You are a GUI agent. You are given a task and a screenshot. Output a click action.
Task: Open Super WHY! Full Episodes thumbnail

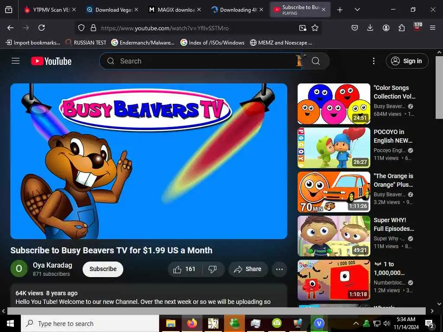point(334,236)
